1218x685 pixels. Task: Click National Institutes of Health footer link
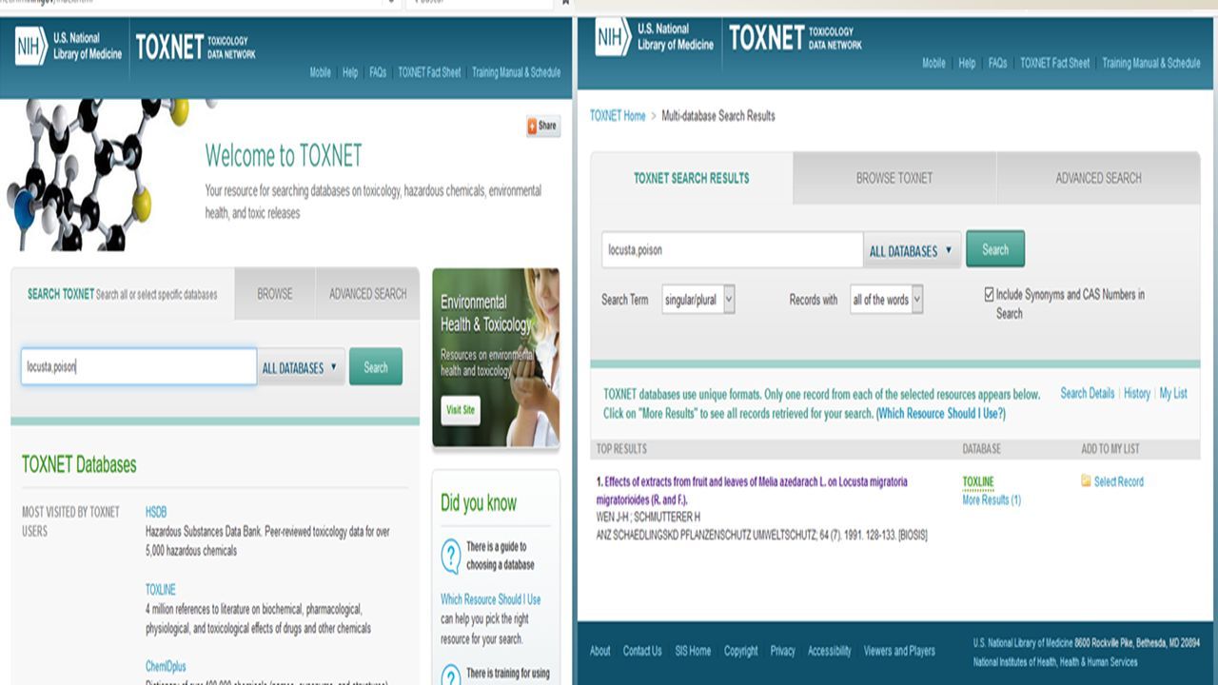pyautogui.click(x=1013, y=662)
